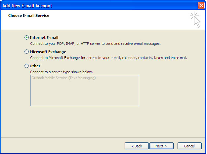Click Outlook Mobile Service (Text Messaging) list entry
207x154 pixels.
[63, 78]
